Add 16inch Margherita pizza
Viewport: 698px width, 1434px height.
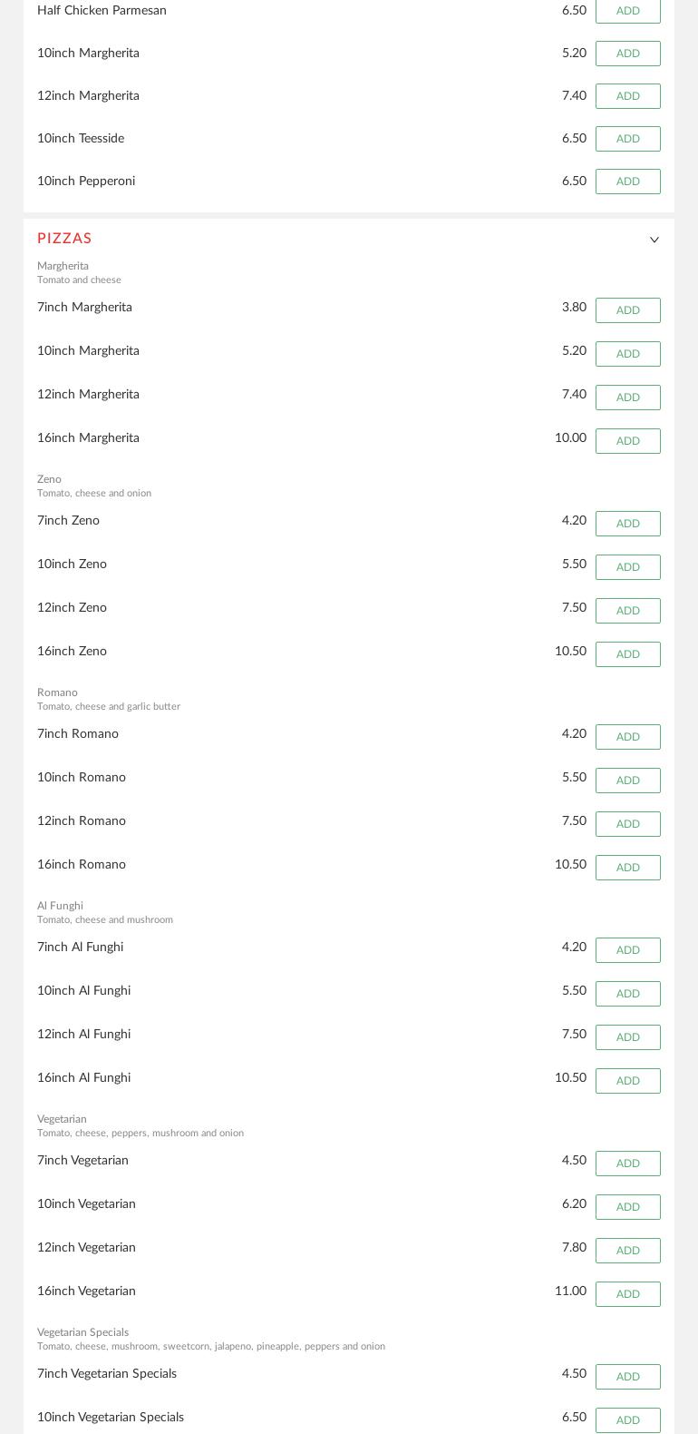coord(627,441)
